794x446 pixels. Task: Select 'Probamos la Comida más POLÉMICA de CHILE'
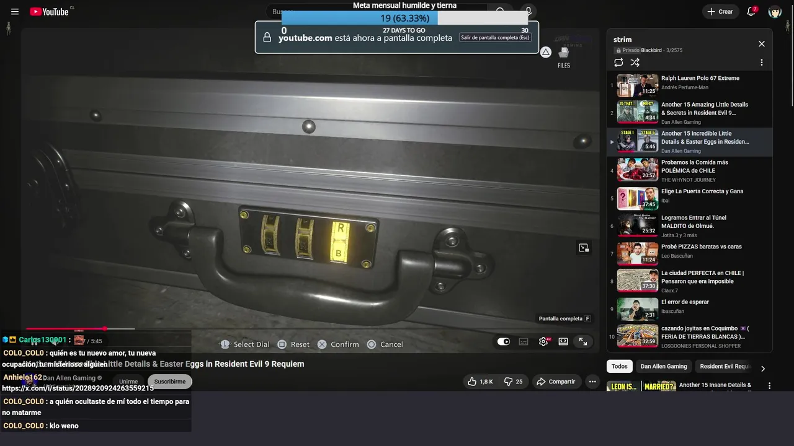pos(689,170)
